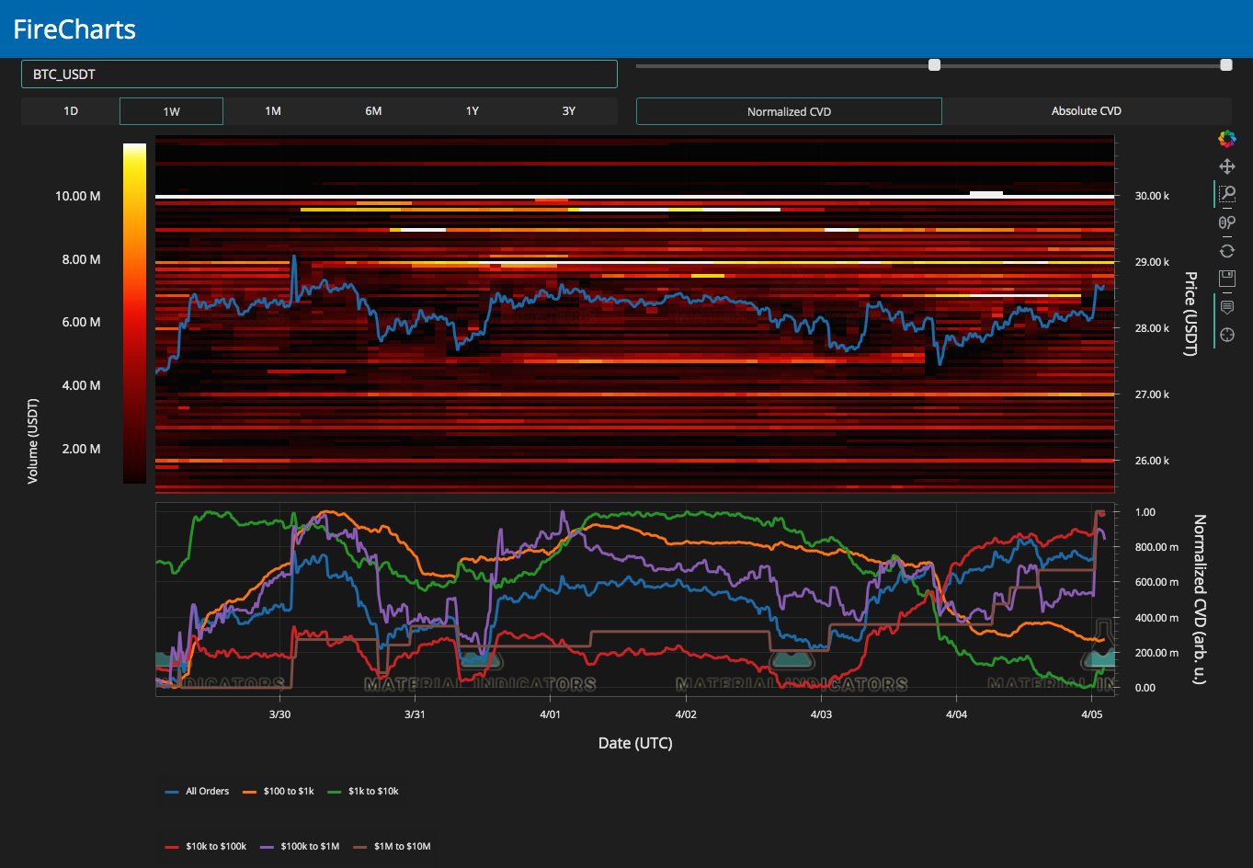Open the Bokeh logo link in toolbar

pyautogui.click(x=1226, y=139)
